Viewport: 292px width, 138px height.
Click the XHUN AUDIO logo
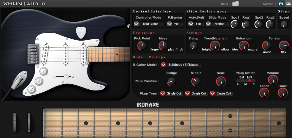(x=24, y=4)
